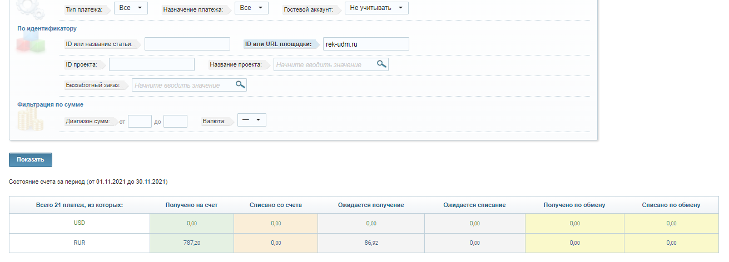Click the ID или URL площадки field

click(366, 44)
